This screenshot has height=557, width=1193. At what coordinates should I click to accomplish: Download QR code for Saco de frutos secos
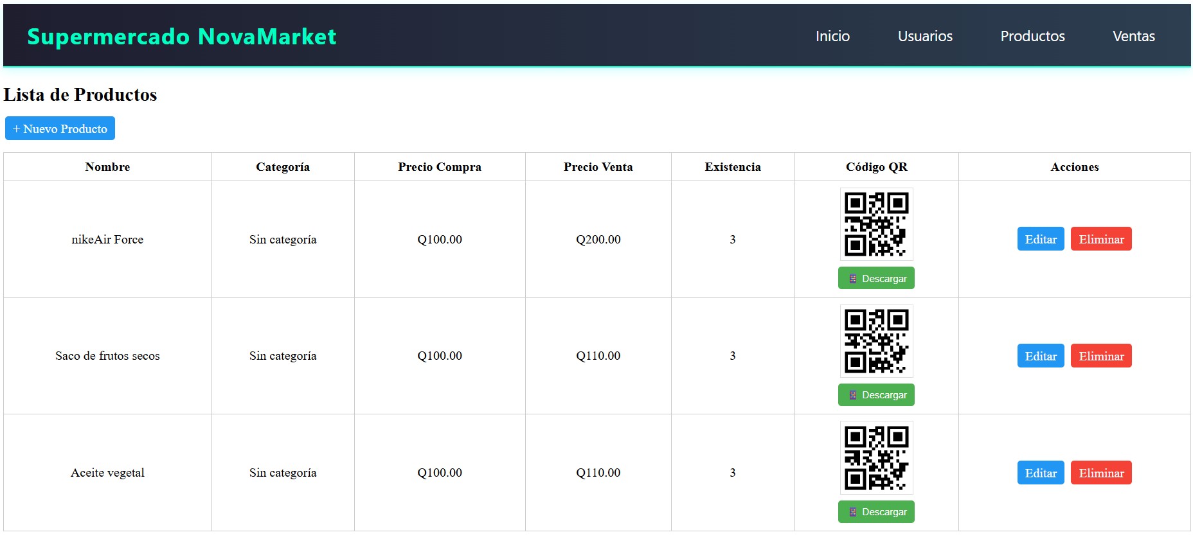click(x=876, y=394)
